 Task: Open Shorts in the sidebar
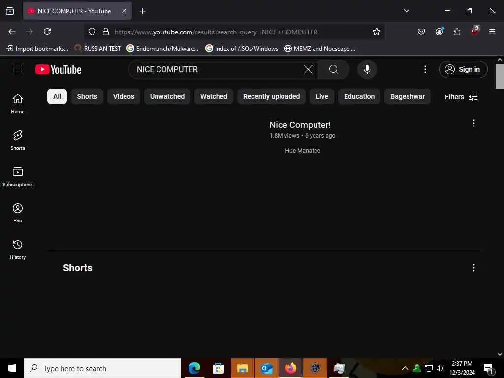(x=18, y=140)
